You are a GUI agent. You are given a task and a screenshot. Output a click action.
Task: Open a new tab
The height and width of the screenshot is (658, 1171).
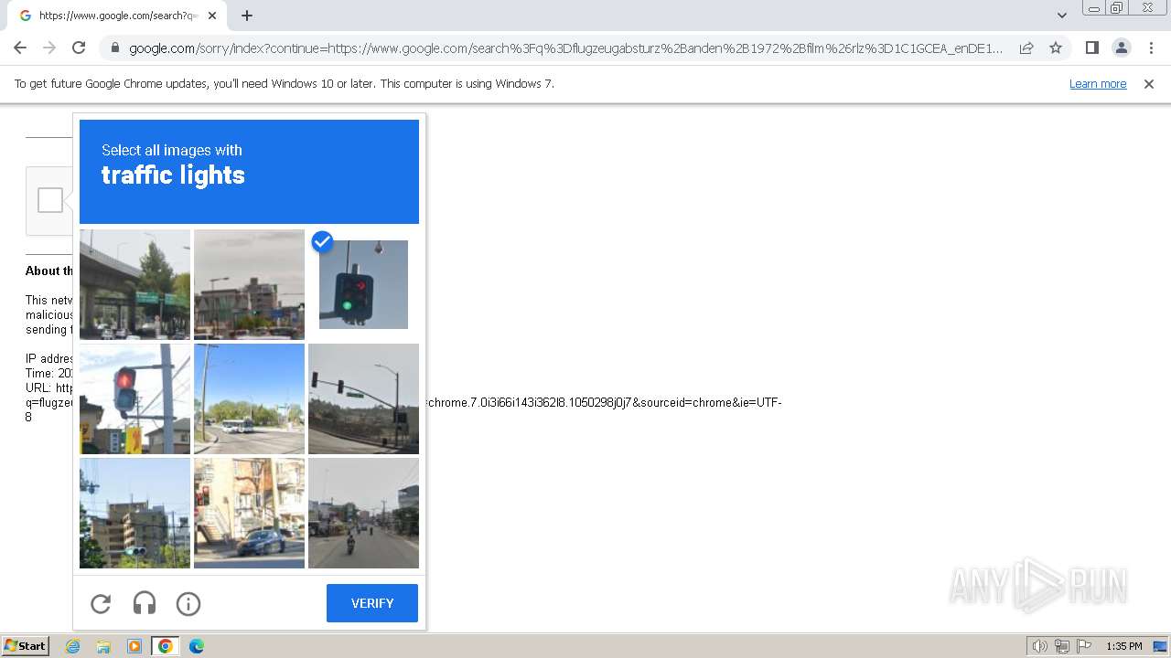click(x=247, y=16)
